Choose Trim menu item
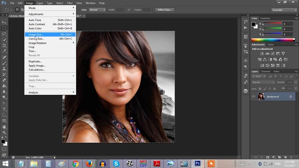The width and height of the screenshot is (299, 168). point(50,51)
